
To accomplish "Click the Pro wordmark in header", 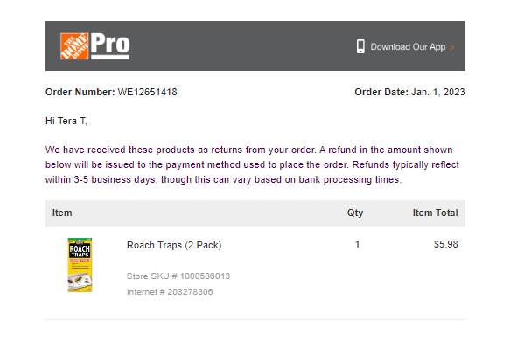I will tap(110, 46).
